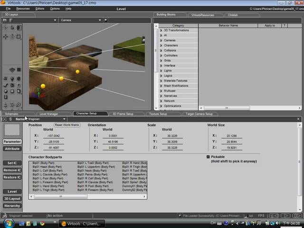Image resolution: width=304 pixels, height=228 pixels.
Task: Click the Step frame button in status bar
Action: (297, 216)
